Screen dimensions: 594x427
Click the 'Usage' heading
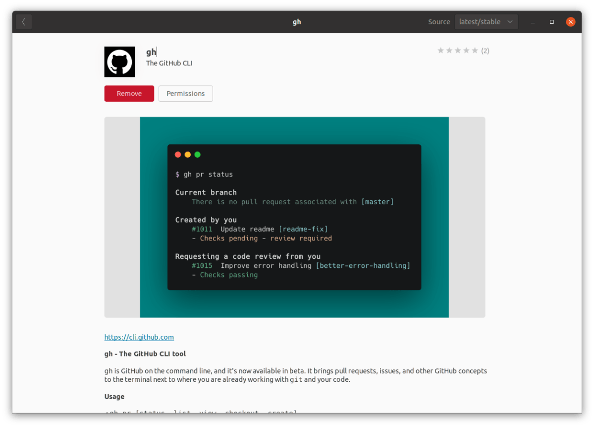[x=114, y=397]
